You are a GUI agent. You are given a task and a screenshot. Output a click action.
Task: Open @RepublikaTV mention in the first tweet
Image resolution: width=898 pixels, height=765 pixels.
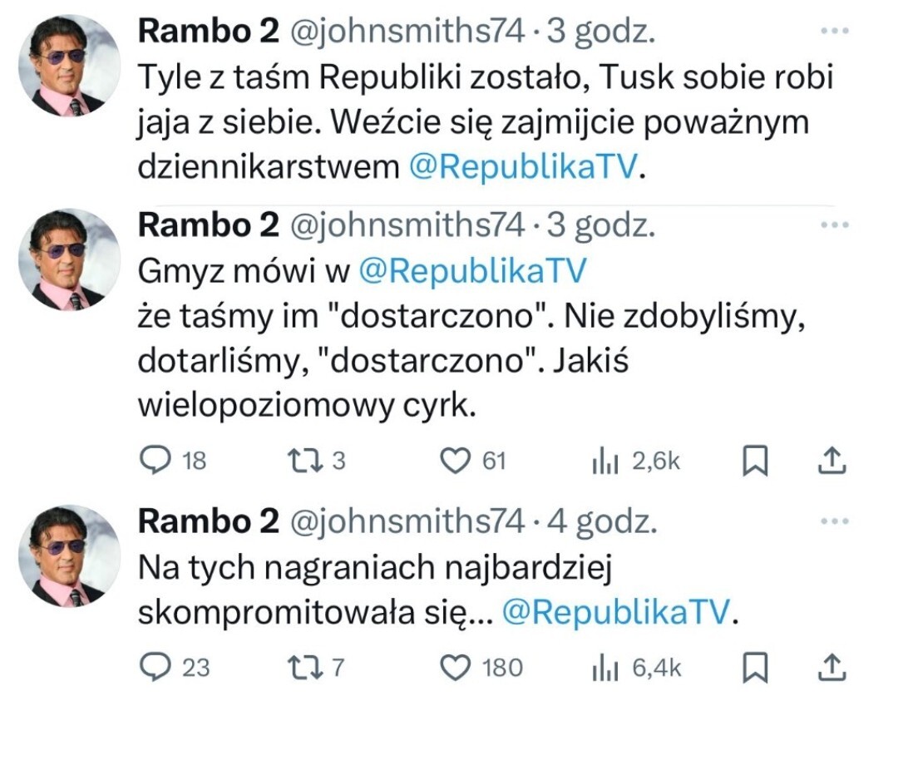coord(524,167)
